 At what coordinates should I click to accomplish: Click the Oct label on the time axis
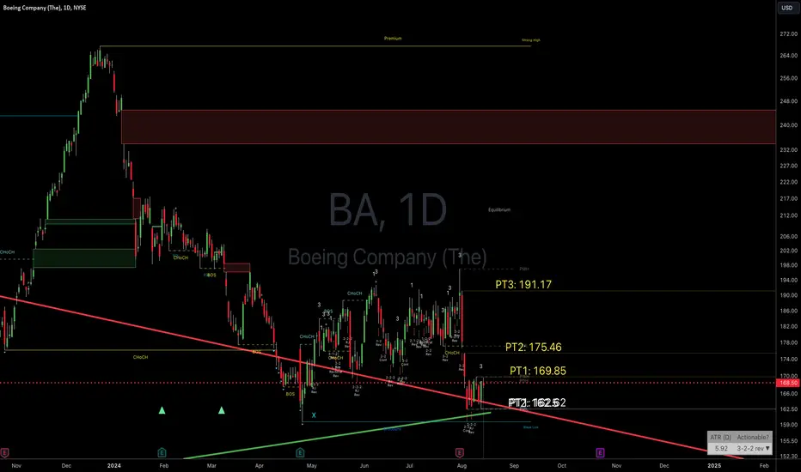[561, 465]
